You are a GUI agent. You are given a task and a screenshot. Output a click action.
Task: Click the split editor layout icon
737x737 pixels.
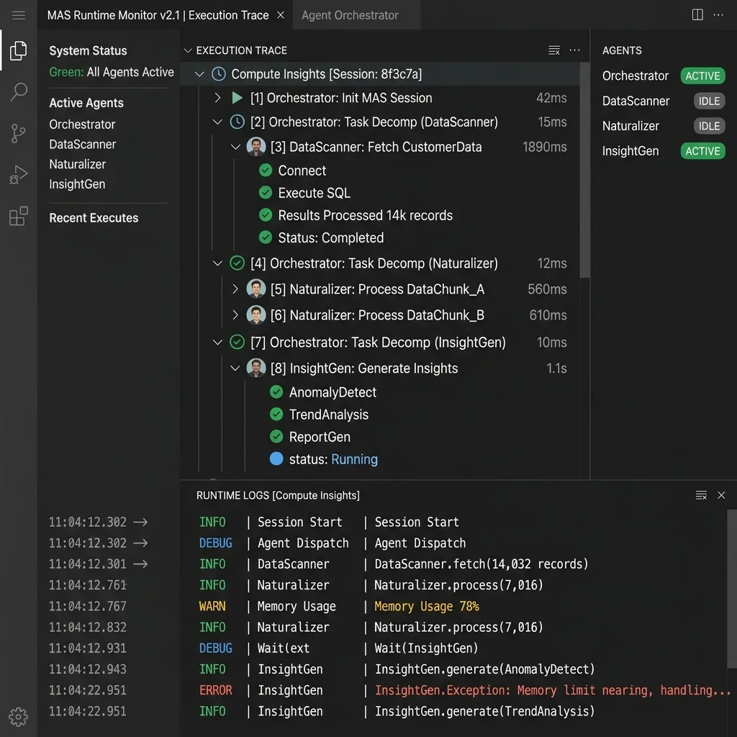pyautogui.click(x=697, y=15)
